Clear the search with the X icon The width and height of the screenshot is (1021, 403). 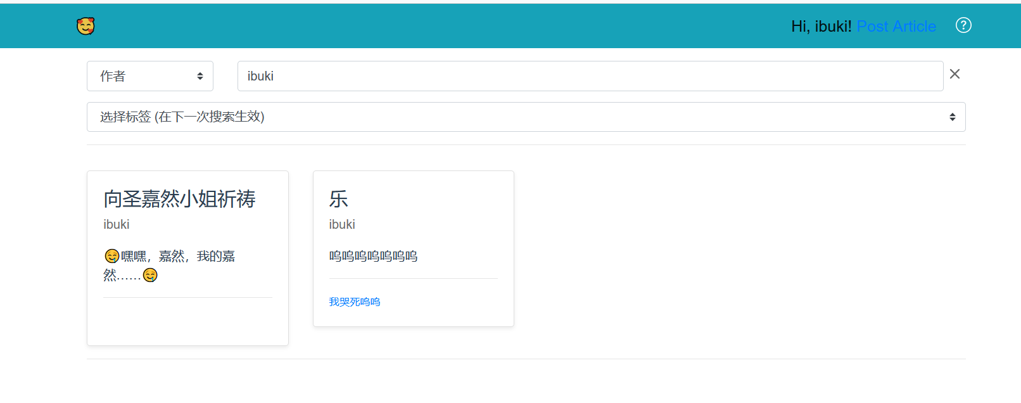[954, 74]
